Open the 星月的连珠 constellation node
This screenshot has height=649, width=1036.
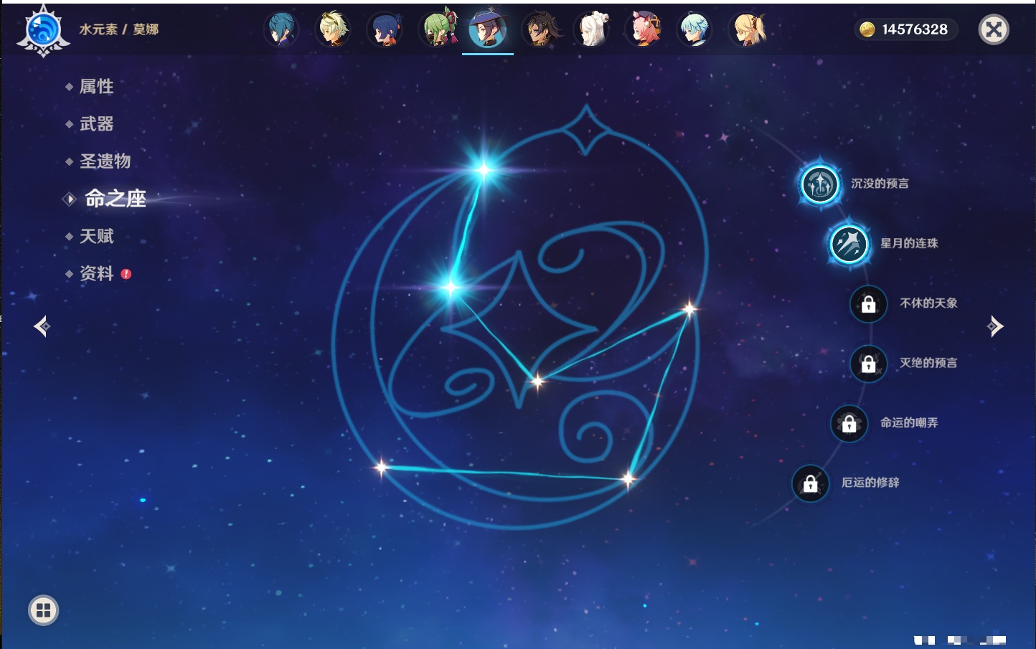(x=849, y=244)
